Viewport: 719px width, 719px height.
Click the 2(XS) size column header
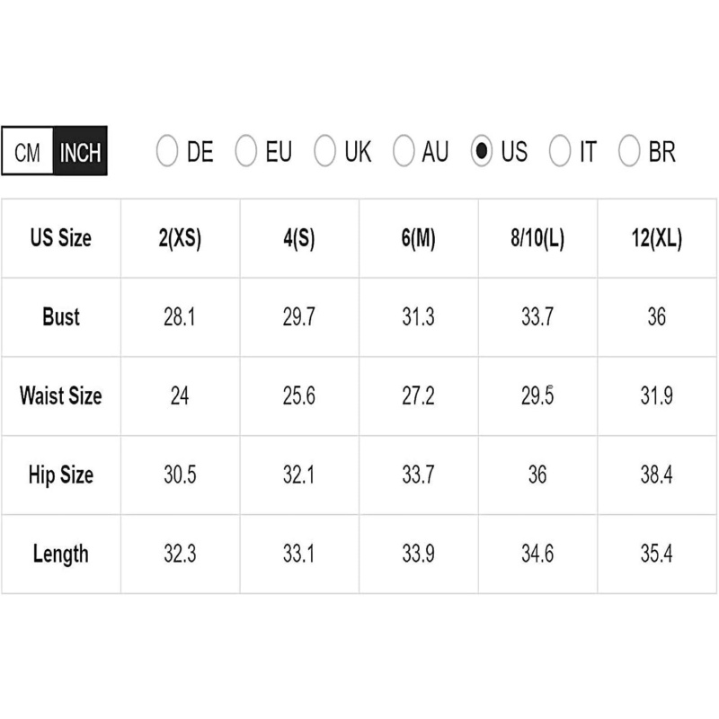pos(180,239)
